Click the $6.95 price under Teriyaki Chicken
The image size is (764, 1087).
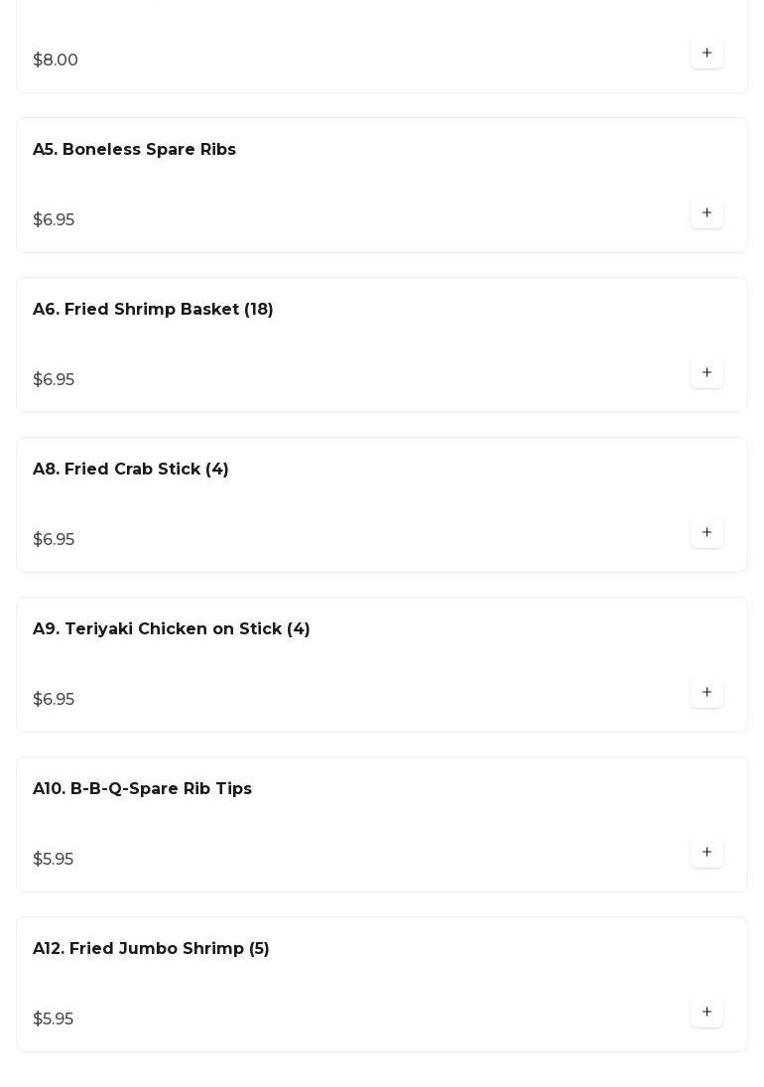click(54, 700)
